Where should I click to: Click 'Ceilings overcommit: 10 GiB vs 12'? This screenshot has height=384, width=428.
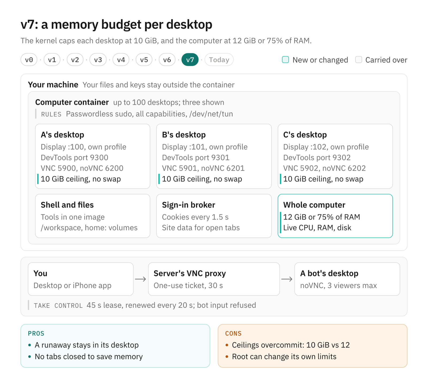tap(291, 345)
